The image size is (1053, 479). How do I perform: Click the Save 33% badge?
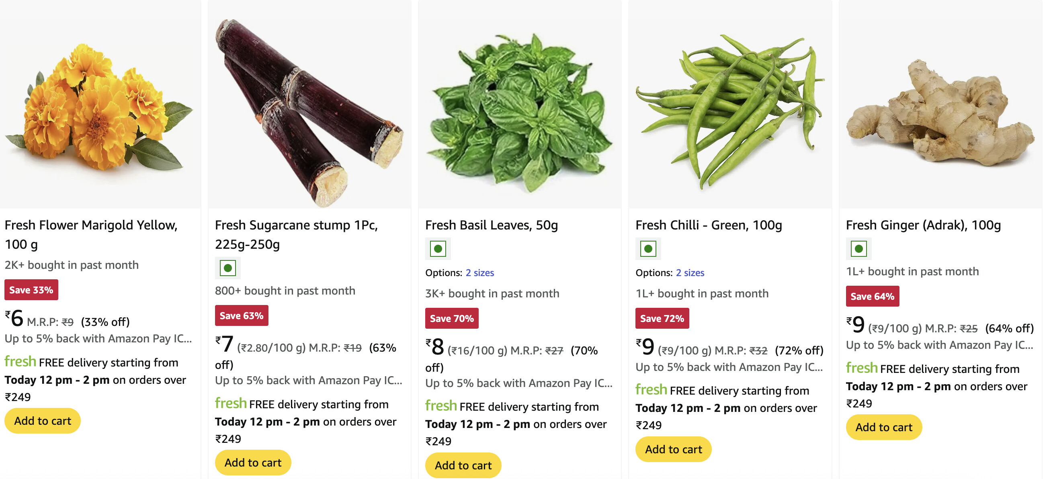pos(31,290)
